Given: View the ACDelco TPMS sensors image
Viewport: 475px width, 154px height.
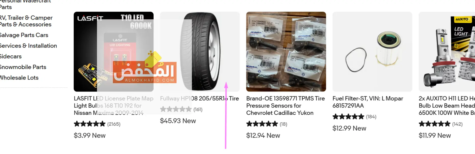Looking at the screenshot, I should (x=286, y=52).
